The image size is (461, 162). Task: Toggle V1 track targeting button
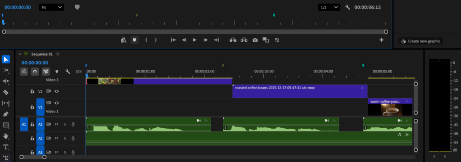tap(40, 107)
